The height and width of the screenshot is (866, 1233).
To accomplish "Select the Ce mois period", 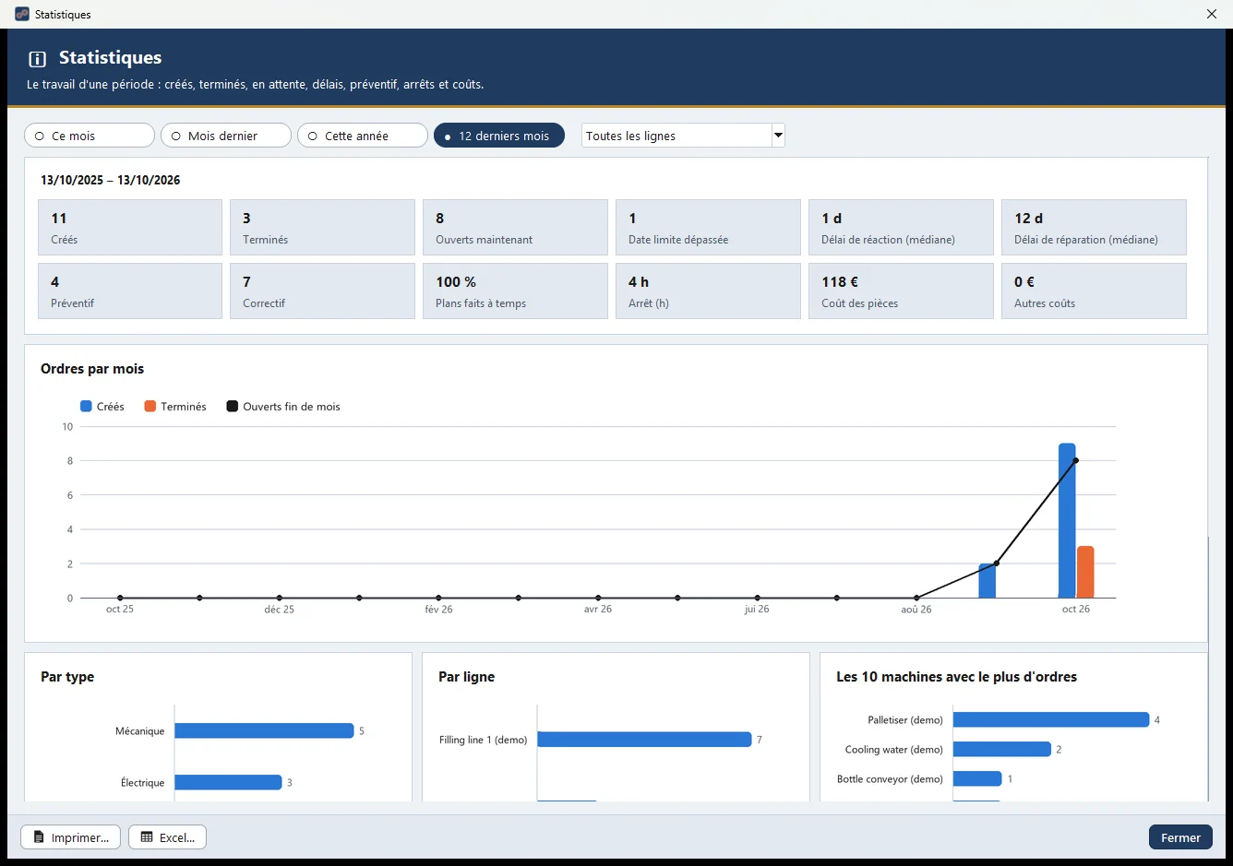I will (90, 136).
